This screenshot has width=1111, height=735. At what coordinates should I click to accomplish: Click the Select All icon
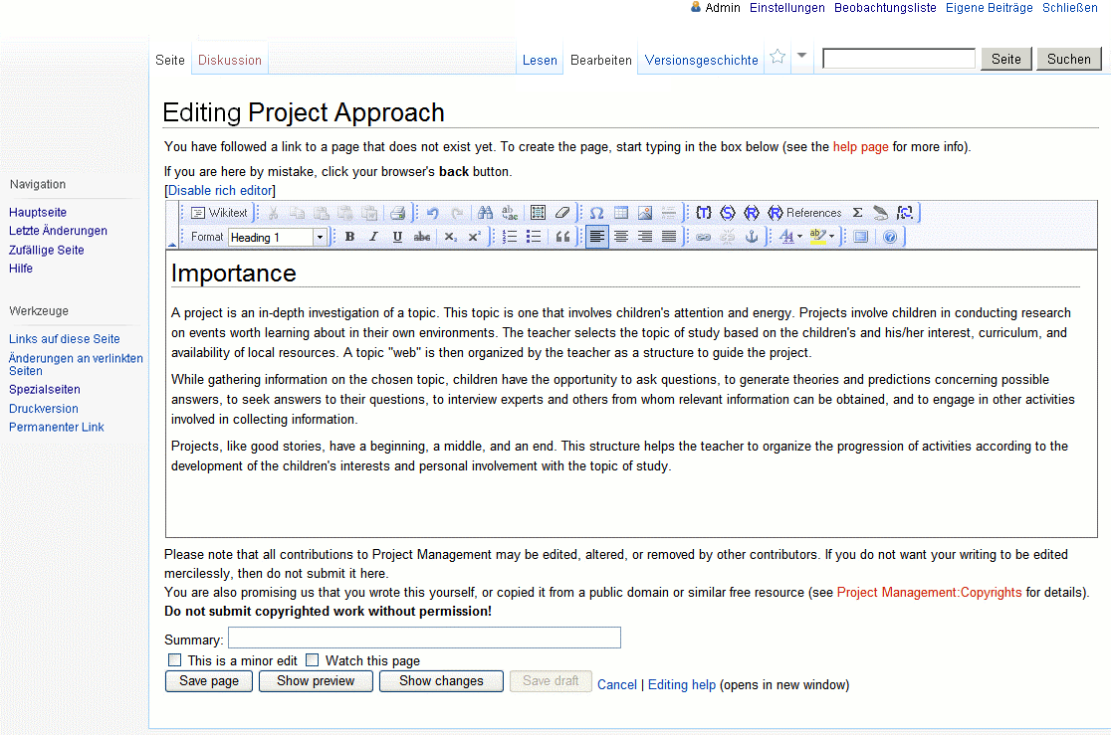(x=538, y=213)
